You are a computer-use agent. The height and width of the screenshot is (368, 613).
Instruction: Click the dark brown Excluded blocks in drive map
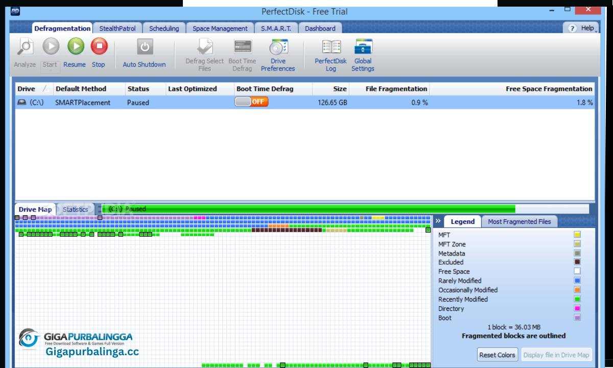[x=287, y=230]
